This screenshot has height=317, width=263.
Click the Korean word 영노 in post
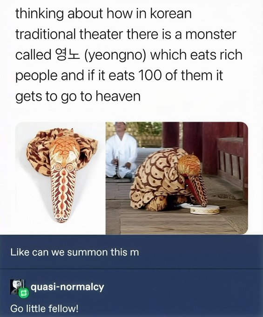(x=67, y=55)
